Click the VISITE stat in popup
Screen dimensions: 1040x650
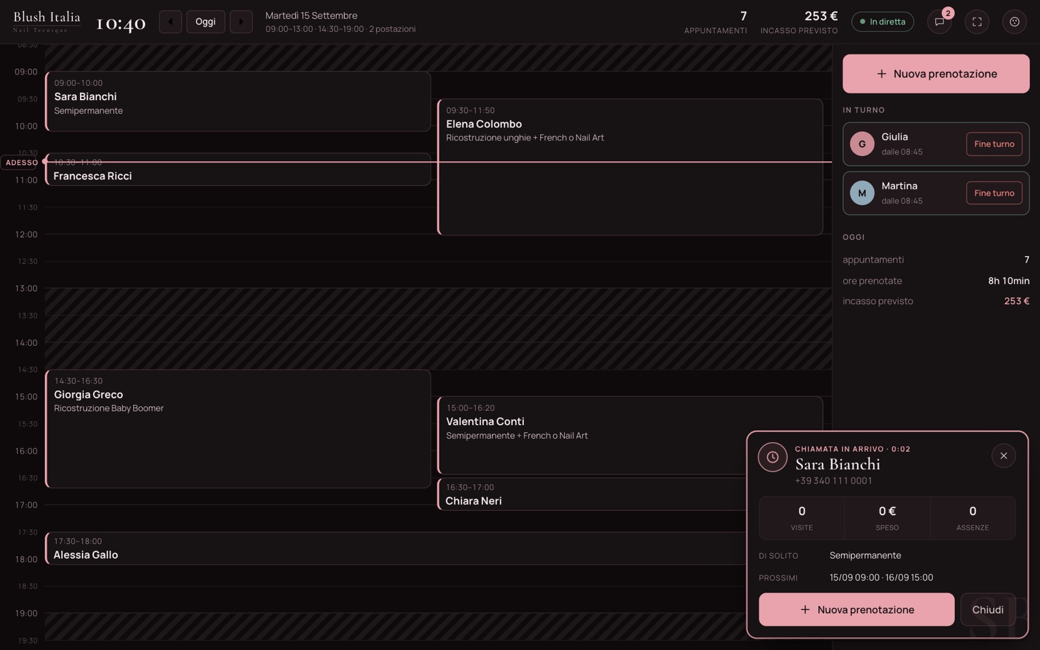click(x=801, y=518)
